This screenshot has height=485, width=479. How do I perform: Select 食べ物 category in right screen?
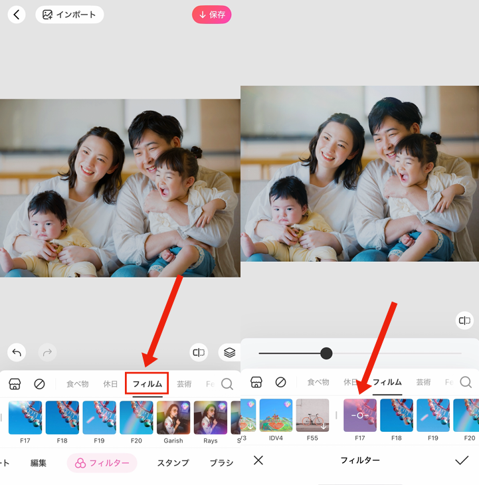[318, 382]
